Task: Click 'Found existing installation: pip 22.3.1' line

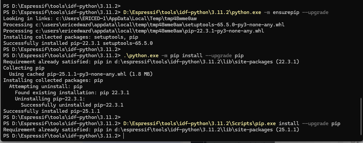Action: point(72,93)
